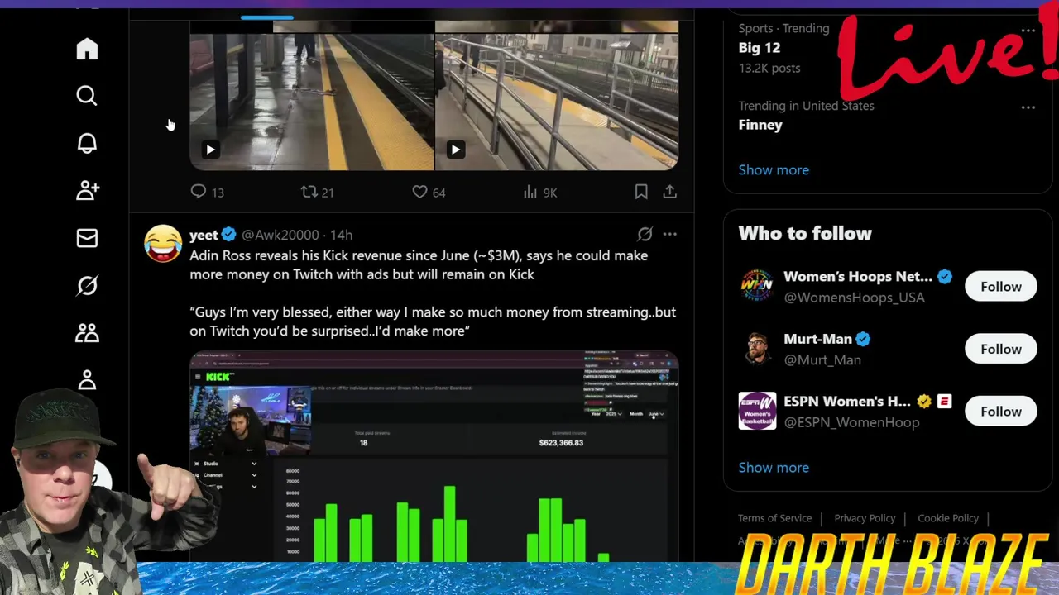Open the Big 12 trending topic
The image size is (1059, 595).
tap(760, 48)
